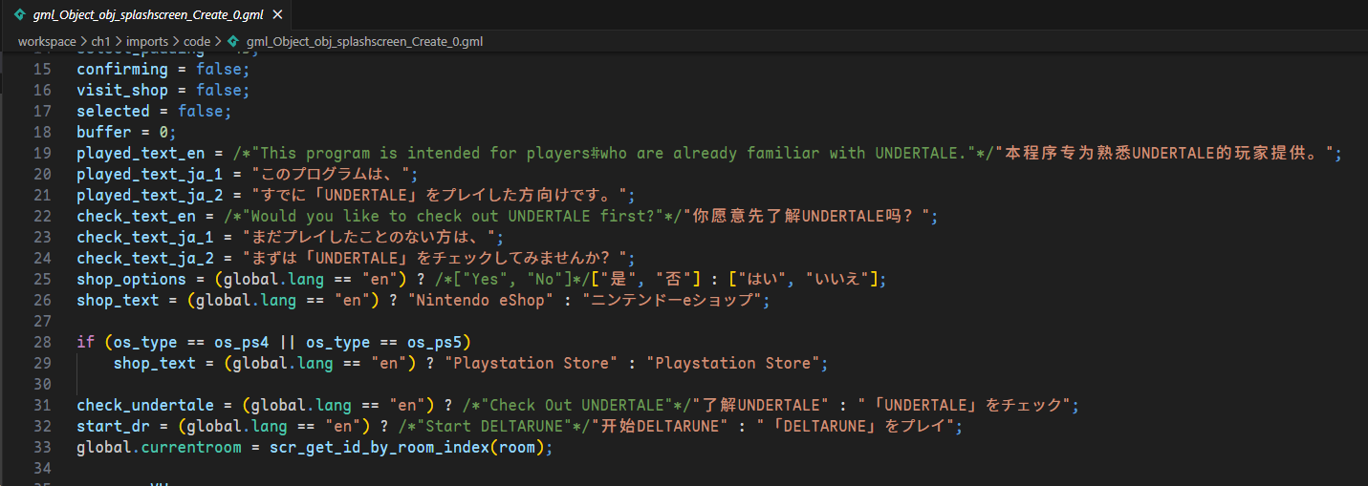
Task: Select line number 18 in the gutter
Action: pyautogui.click(x=42, y=132)
